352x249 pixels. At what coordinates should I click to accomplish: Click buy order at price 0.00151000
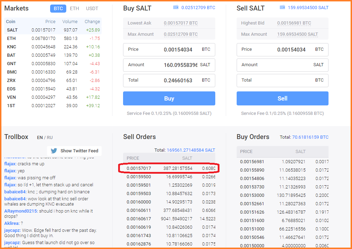[283, 229]
